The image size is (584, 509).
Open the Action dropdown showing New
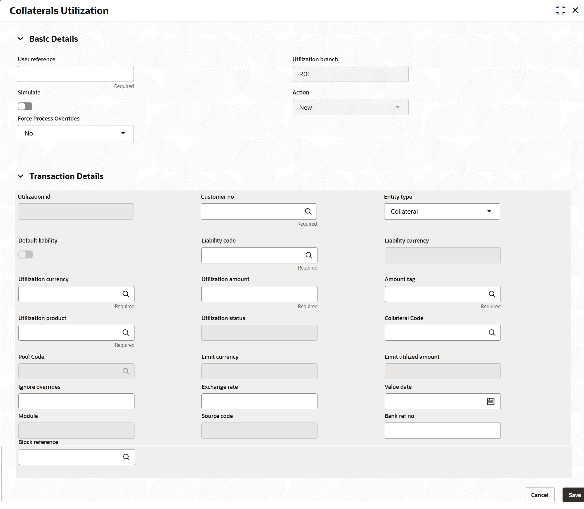pyautogui.click(x=350, y=107)
